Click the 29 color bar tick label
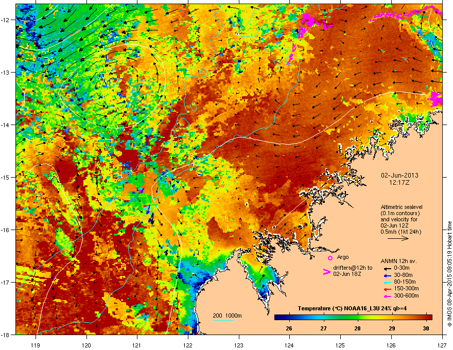Viewport: 453px width, 350px height. [392, 328]
